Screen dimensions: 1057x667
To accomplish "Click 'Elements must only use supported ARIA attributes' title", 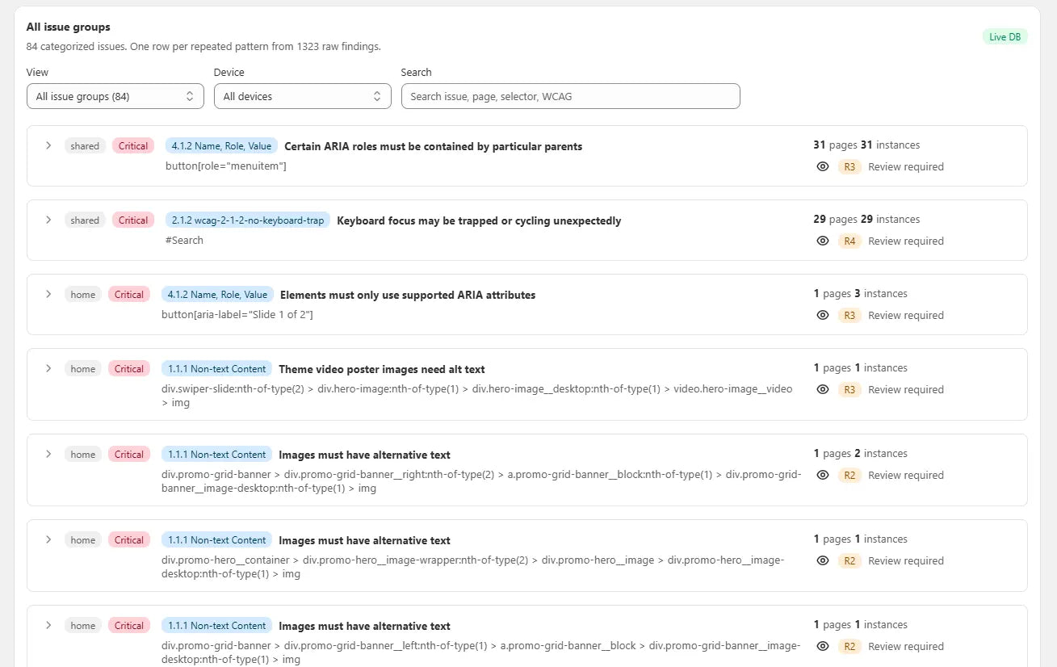I will [408, 295].
